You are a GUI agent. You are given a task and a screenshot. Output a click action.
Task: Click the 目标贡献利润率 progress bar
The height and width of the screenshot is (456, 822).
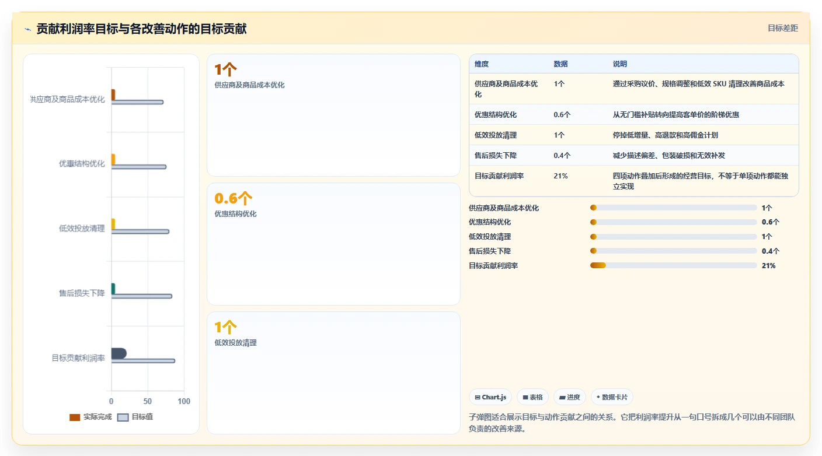(674, 265)
